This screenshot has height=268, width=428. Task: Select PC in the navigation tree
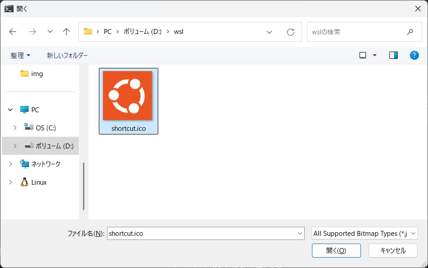pyautogui.click(x=30, y=110)
